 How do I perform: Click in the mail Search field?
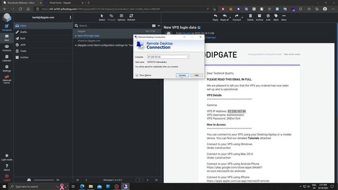114,26
